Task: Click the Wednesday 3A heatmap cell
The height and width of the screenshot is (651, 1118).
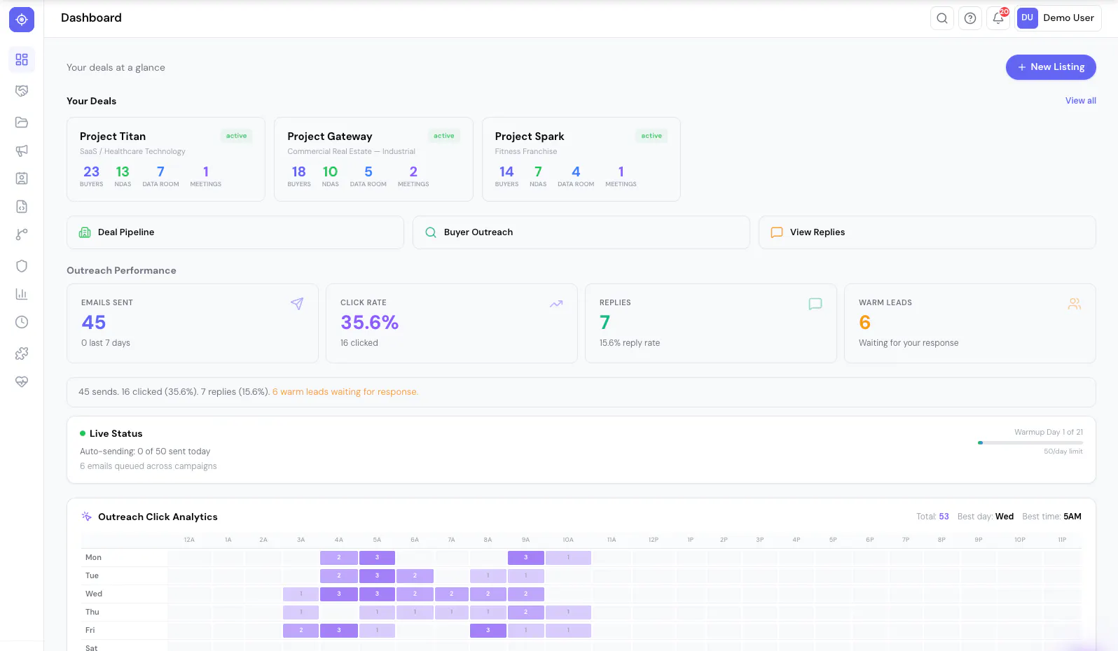Action: pyautogui.click(x=301, y=594)
